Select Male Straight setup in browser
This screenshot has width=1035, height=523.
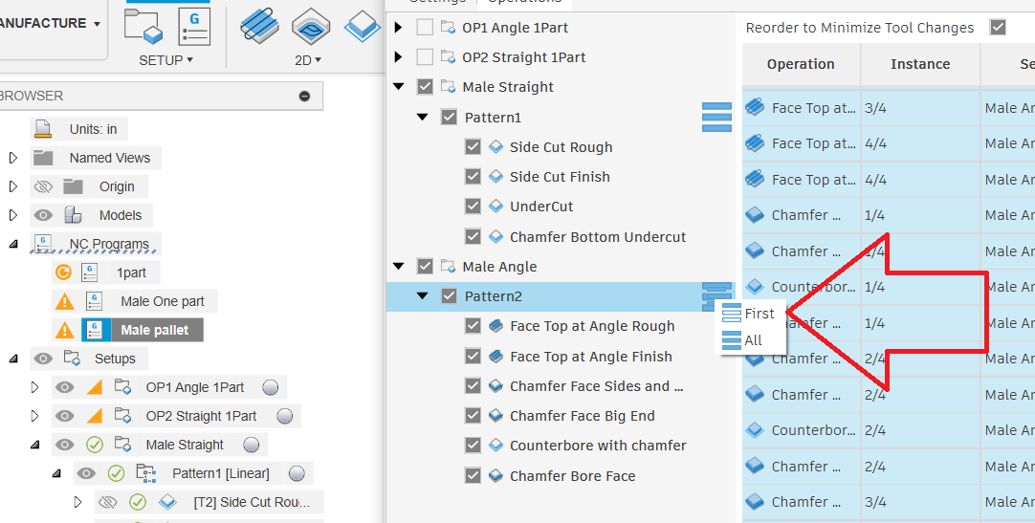185,445
